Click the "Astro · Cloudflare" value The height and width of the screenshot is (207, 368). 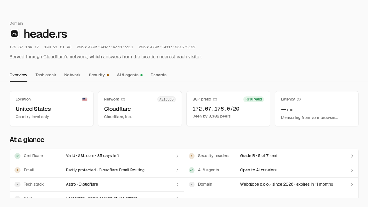coord(82,184)
